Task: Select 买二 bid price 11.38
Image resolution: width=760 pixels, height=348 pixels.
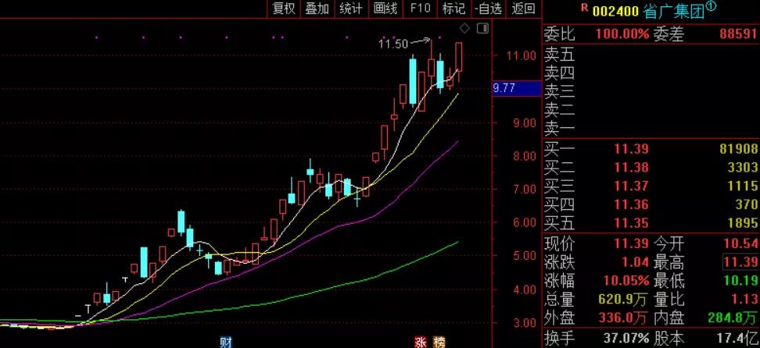Action: pyautogui.click(x=632, y=168)
